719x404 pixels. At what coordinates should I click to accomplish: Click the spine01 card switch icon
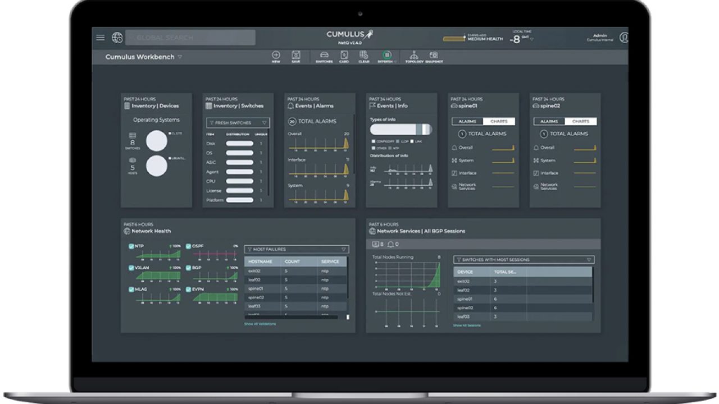click(x=454, y=105)
